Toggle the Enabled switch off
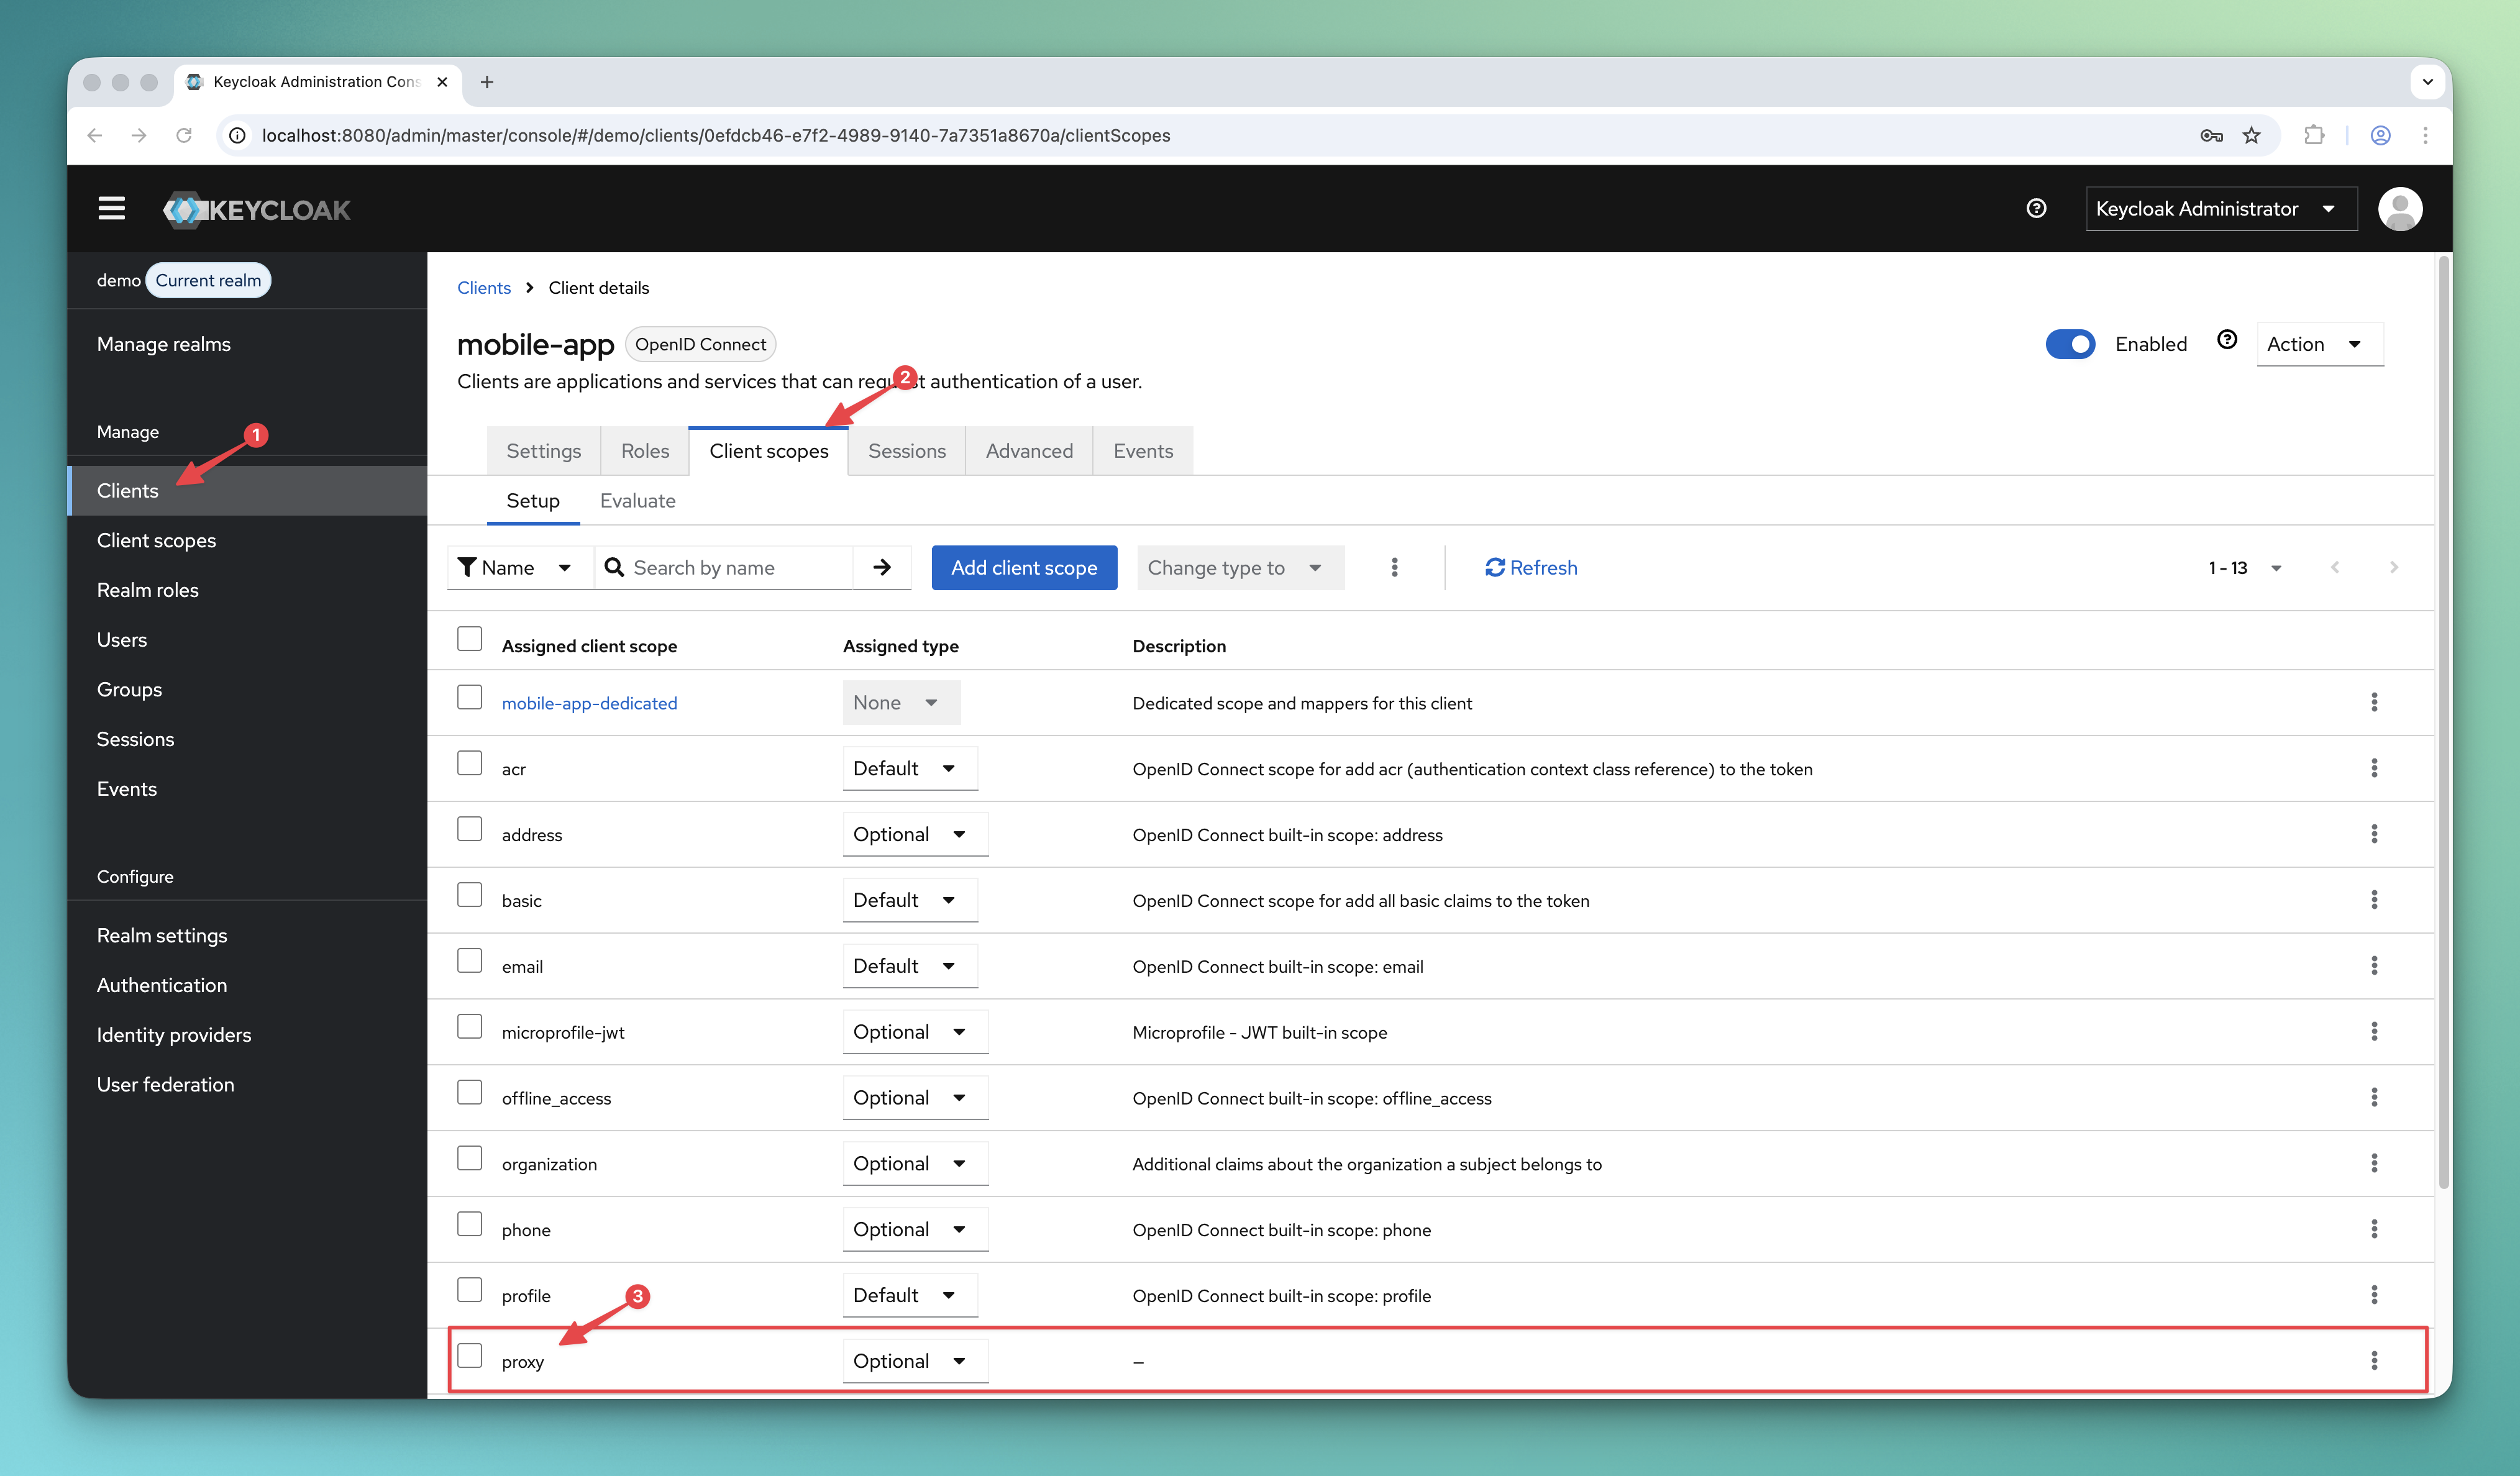 click(2070, 344)
